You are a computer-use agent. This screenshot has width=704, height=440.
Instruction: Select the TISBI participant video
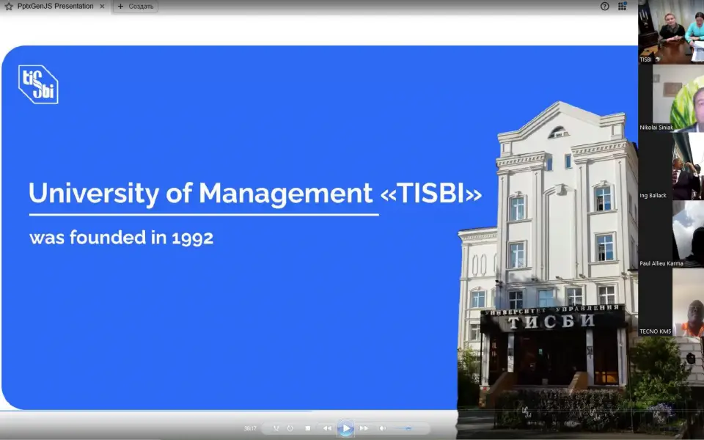670,32
